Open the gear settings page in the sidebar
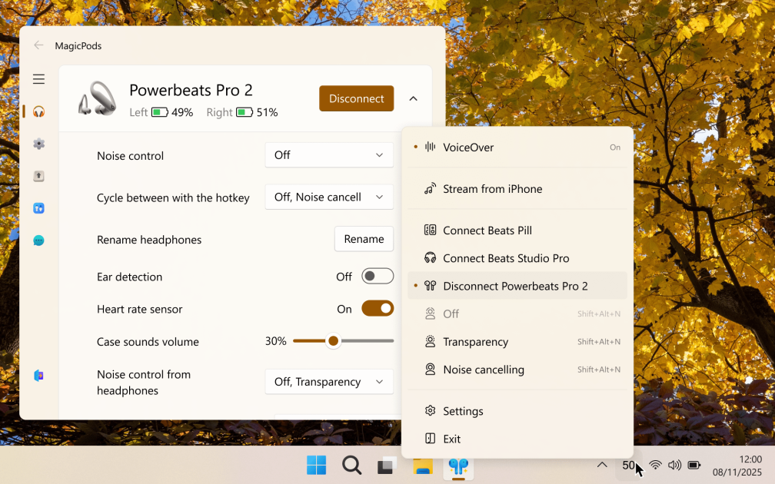This screenshot has width=775, height=484. pyautogui.click(x=38, y=144)
